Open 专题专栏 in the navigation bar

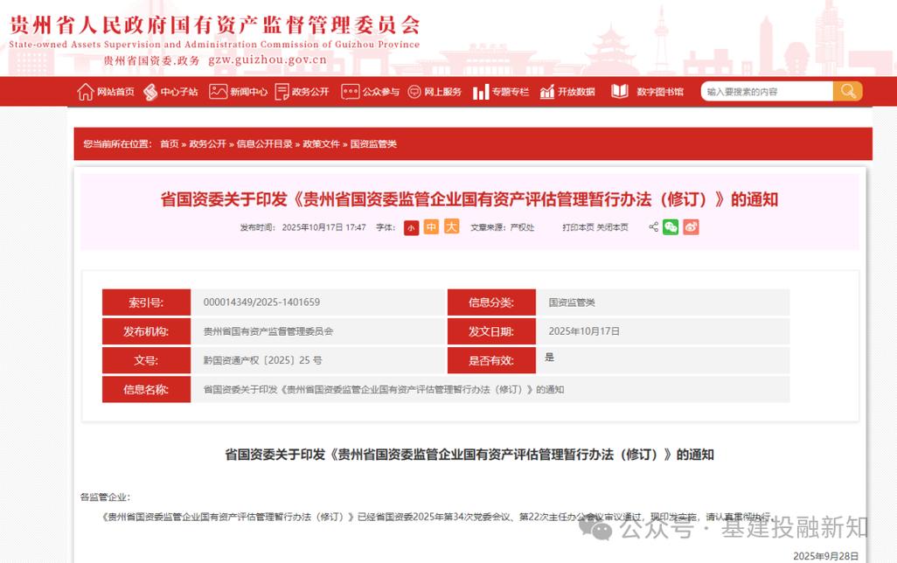501,92
